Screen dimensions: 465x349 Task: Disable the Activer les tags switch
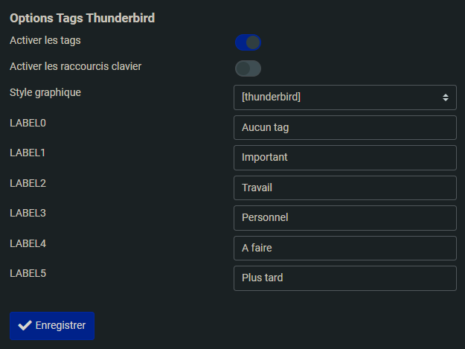248,42
